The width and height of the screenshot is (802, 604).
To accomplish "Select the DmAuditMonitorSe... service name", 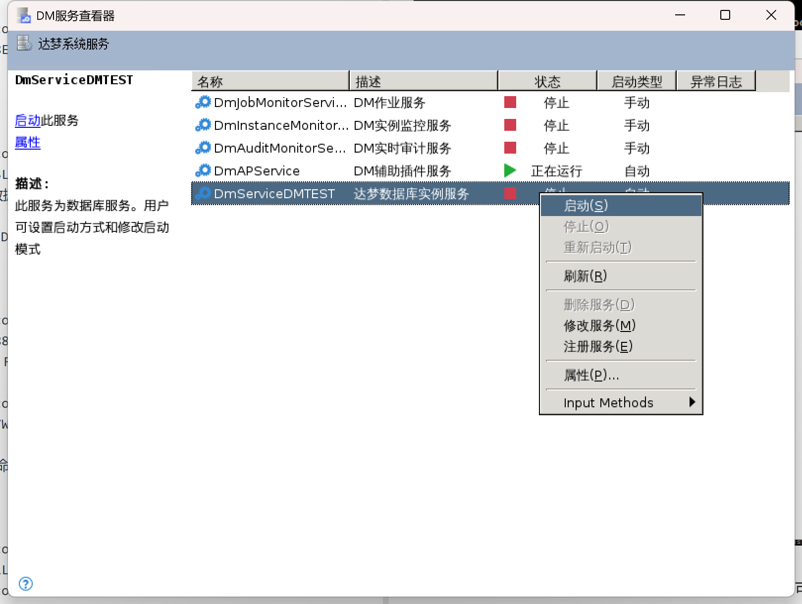I will (x=280, y=148).
